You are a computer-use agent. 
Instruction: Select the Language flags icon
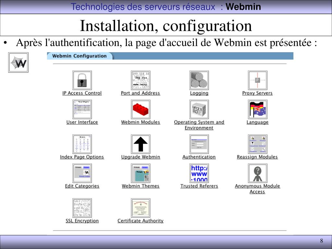[257, 109]
